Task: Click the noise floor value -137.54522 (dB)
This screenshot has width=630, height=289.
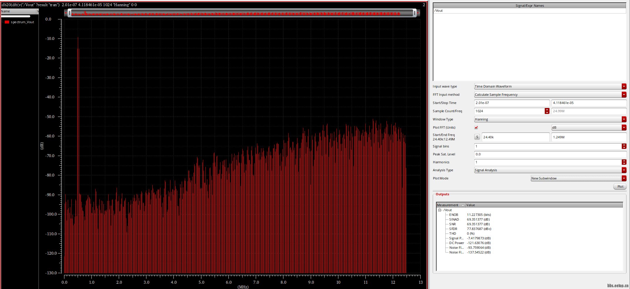Action: (479, 252)
